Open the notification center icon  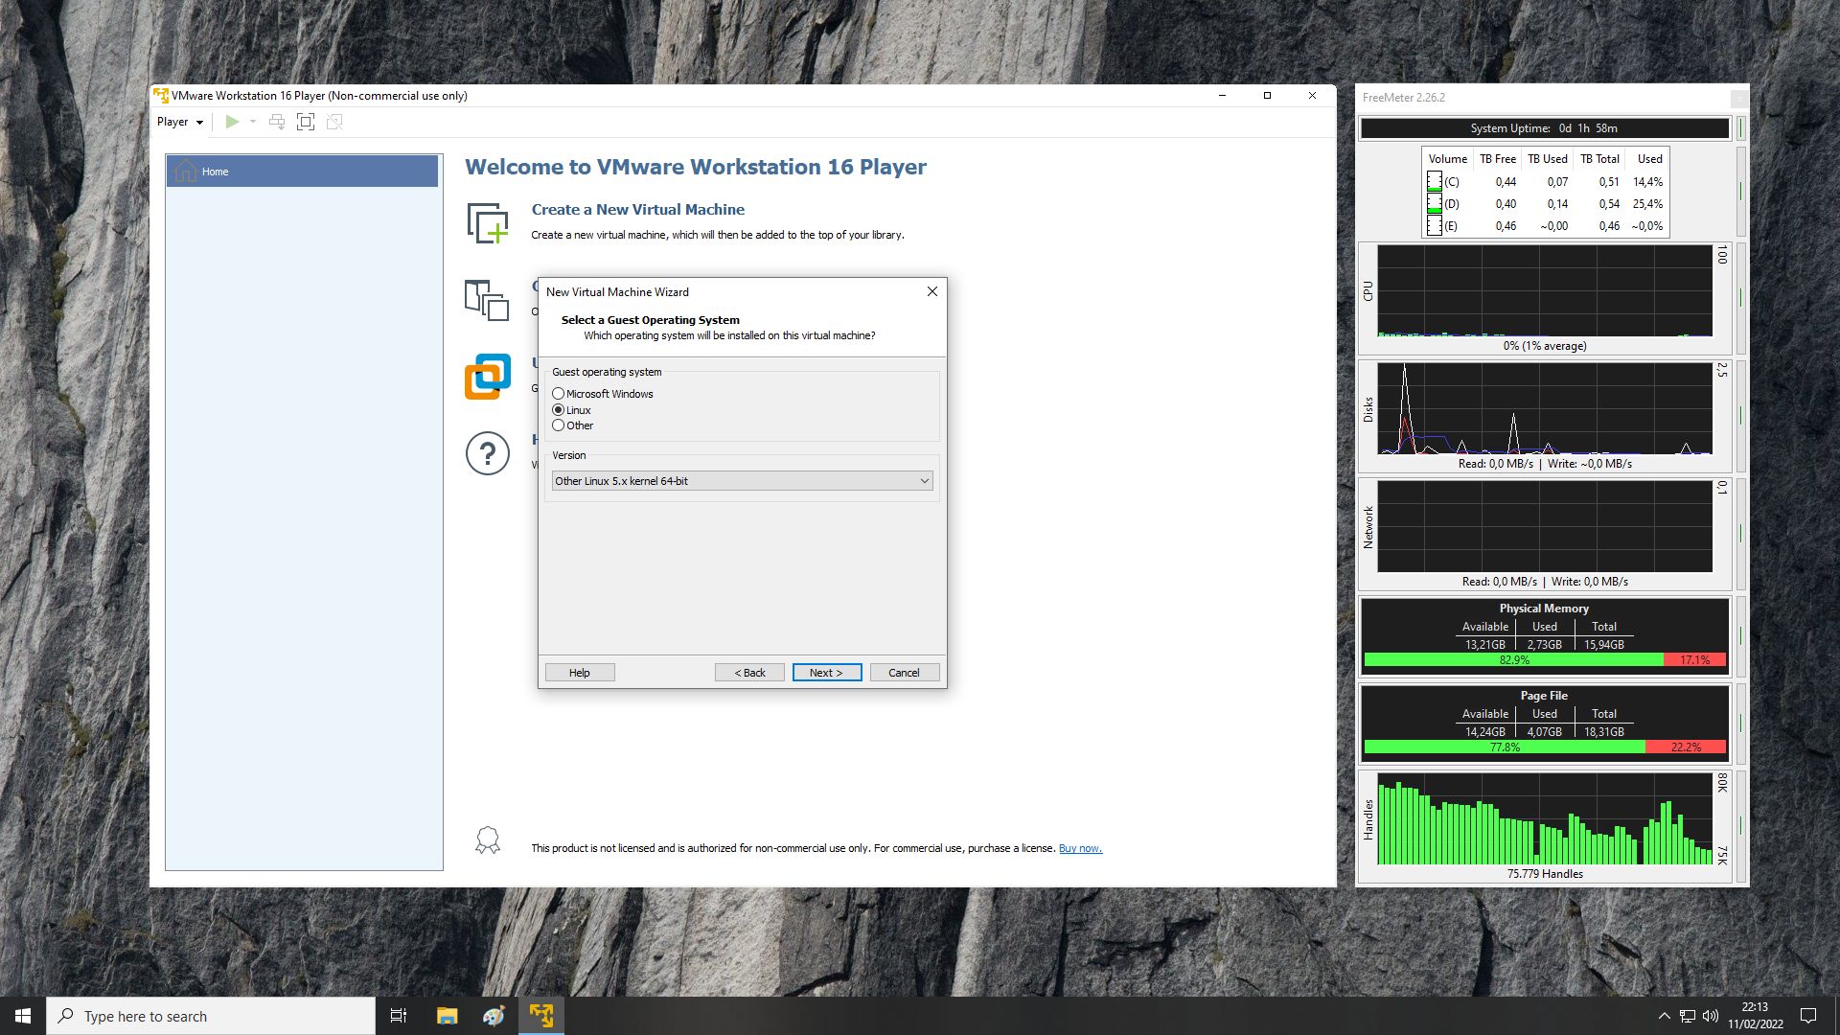(x=1808, y=1016)
